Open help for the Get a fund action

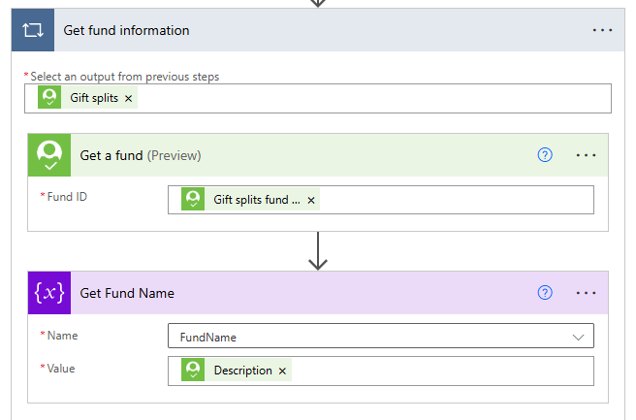coord(545,155)
